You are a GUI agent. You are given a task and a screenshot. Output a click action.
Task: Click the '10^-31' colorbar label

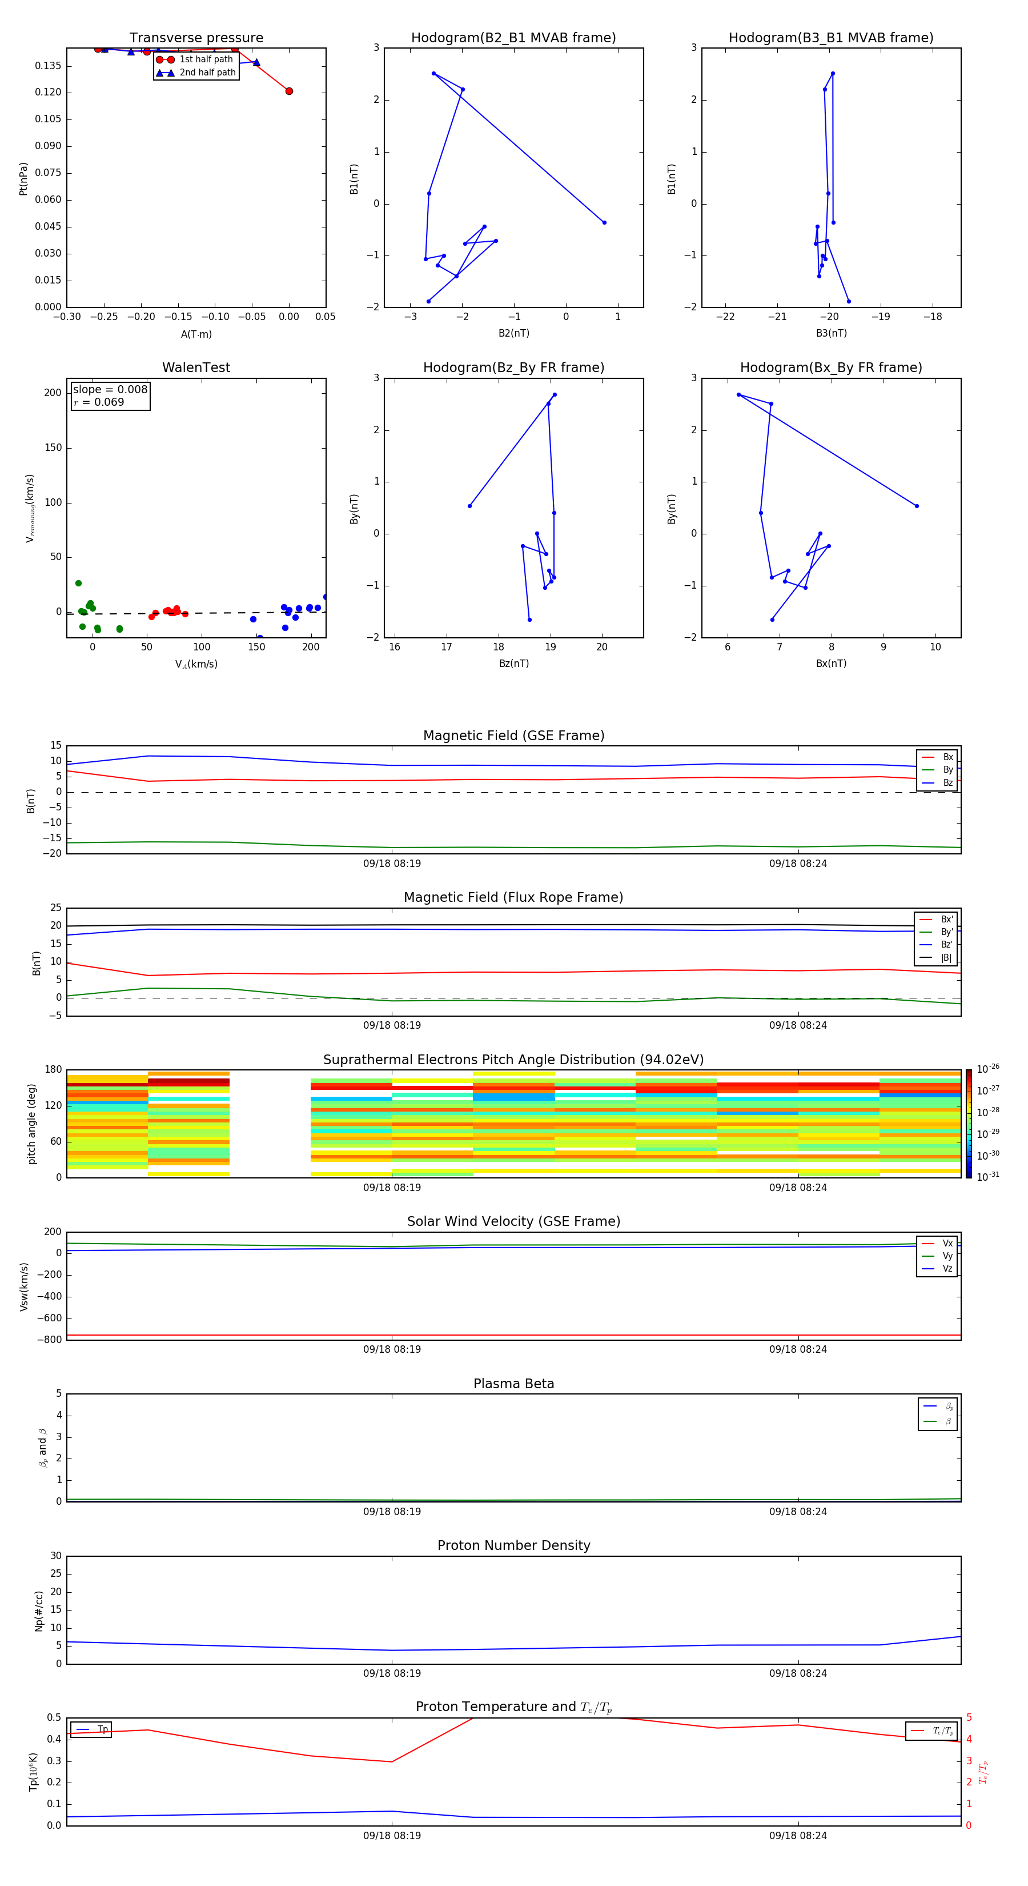pyautogui.click(x=988, y=1177)
